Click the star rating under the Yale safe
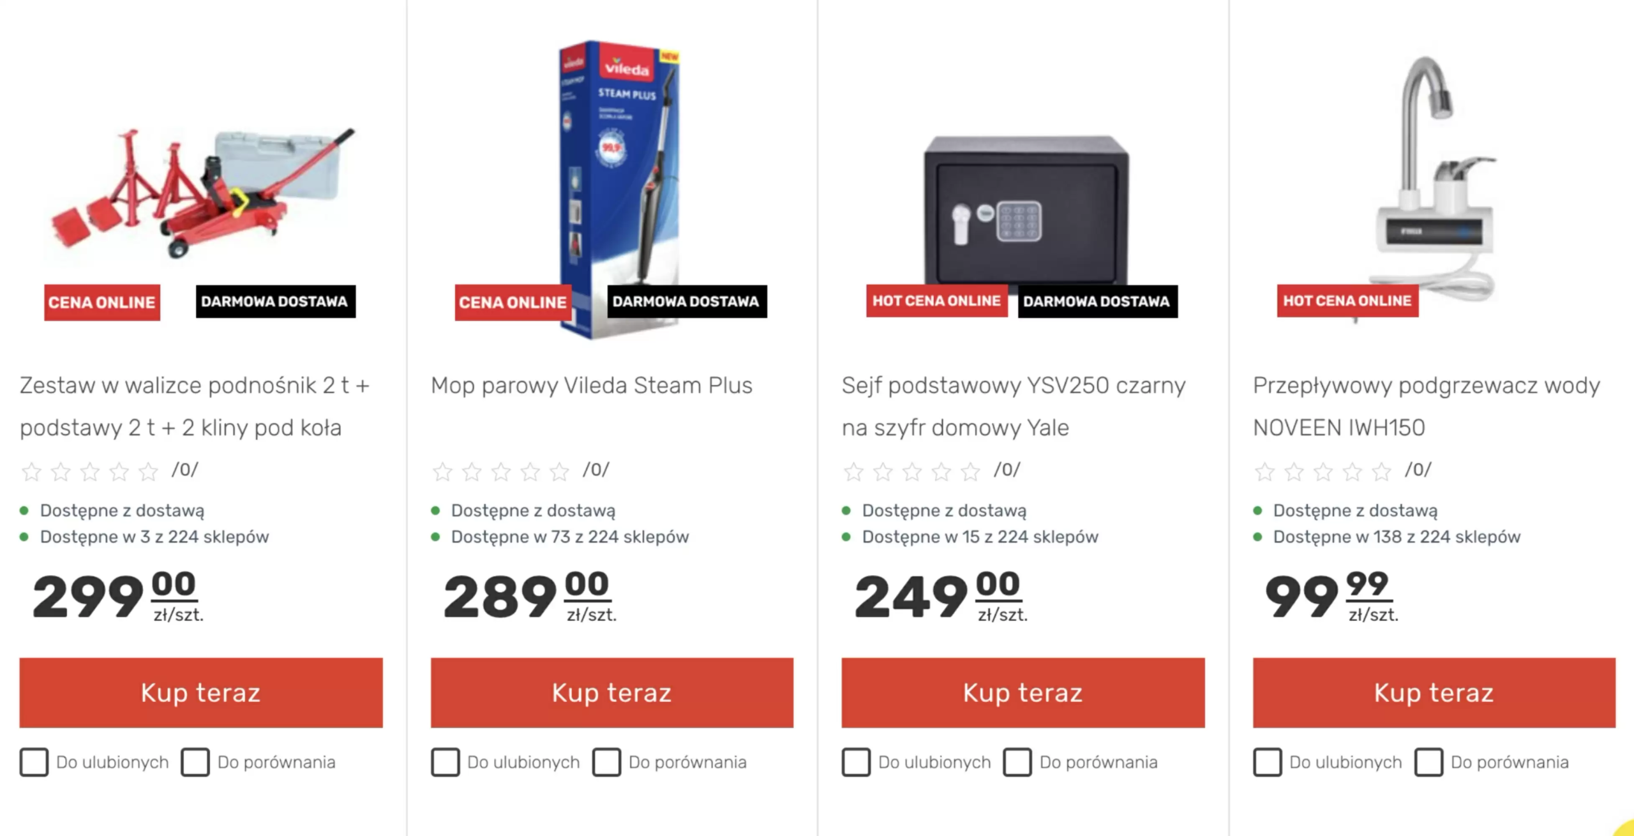Screen dimensions: 1634x836 click(912, 472)
